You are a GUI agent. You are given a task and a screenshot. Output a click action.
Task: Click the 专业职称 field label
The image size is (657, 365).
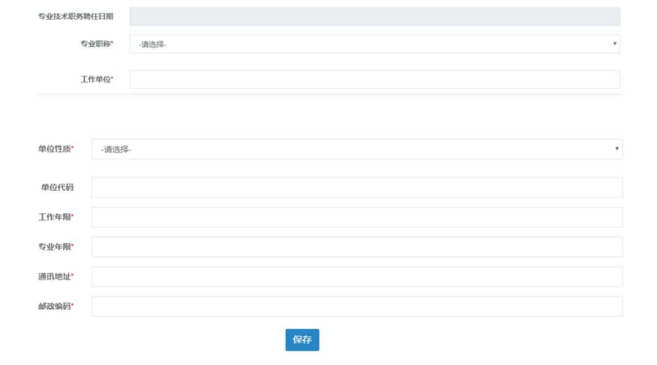(95, 44)
